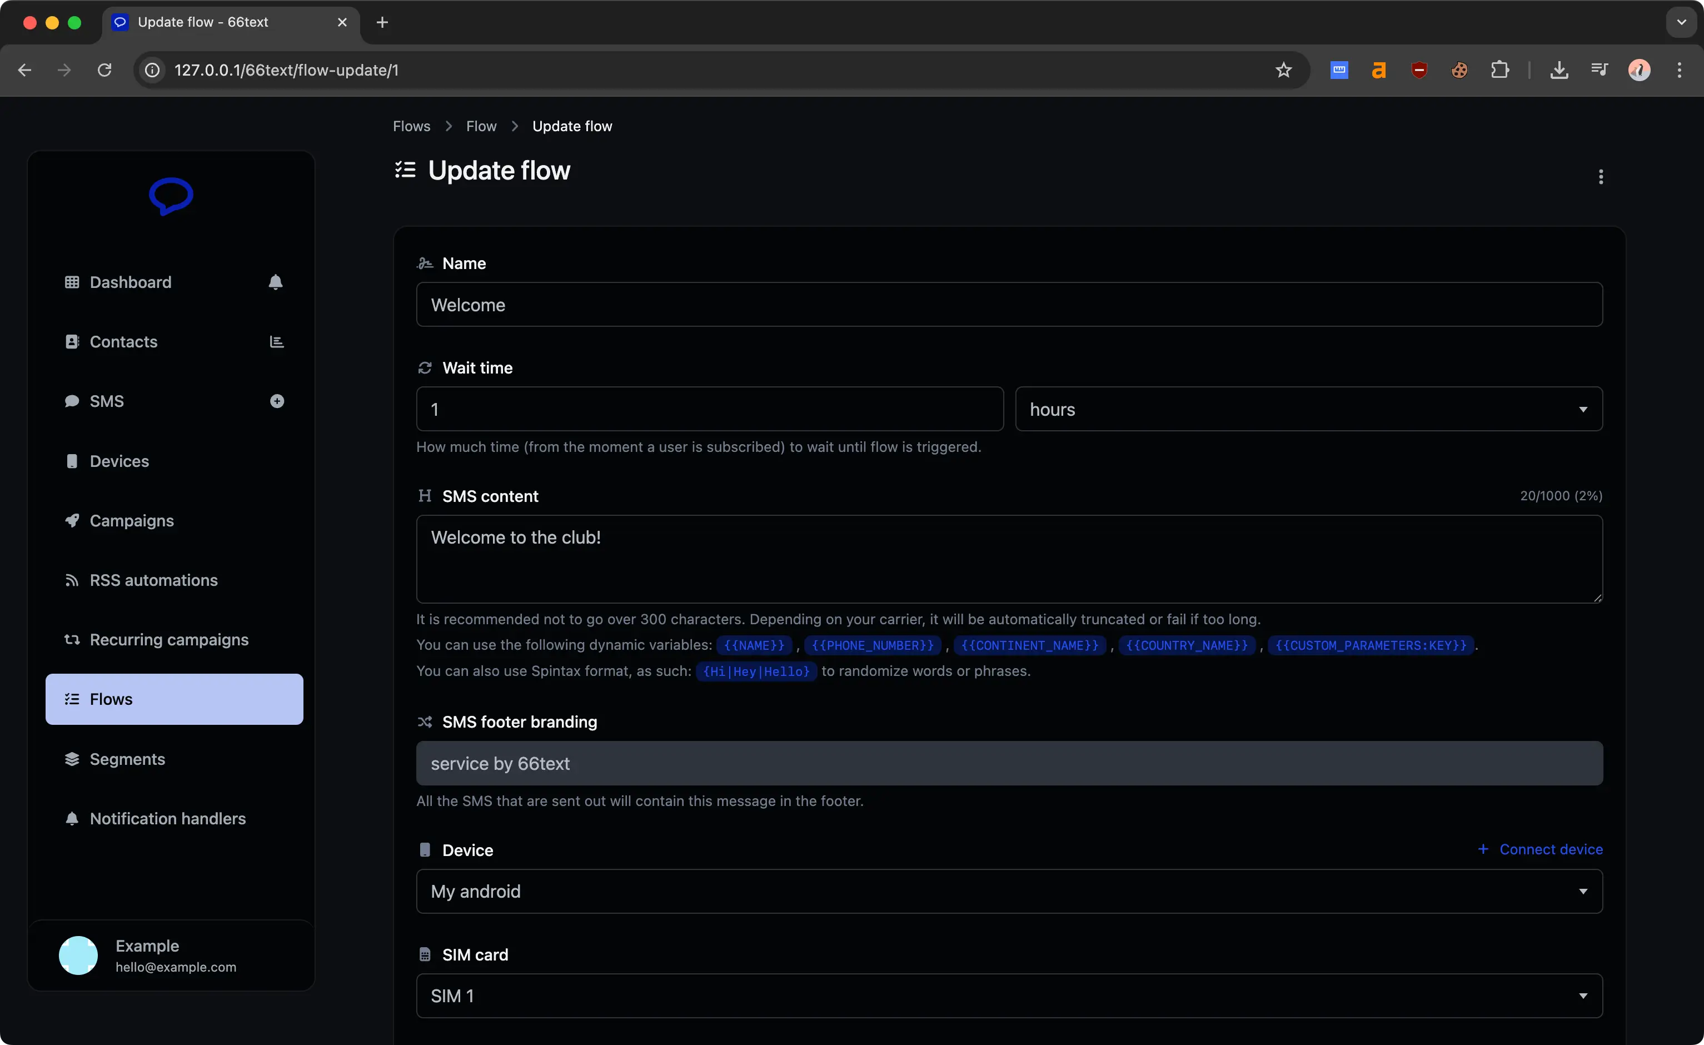Screen dimensions: 1704x1045
Task: Click the plus icon to create a new SMS
Action: point(277,401)
